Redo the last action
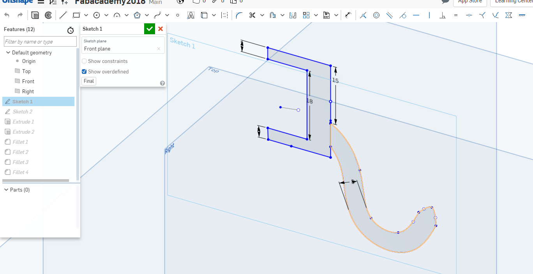Viewport: 533px width, 274px height. [20, 16]
